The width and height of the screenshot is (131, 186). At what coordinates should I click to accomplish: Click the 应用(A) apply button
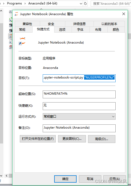pyautogui.click(x=114, y=179)
